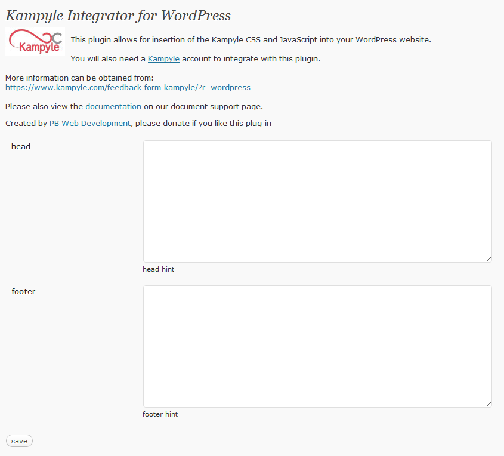This screenshot has width=504, height=456.
Task: Click the "head hint" text
Action: point(159,269)
